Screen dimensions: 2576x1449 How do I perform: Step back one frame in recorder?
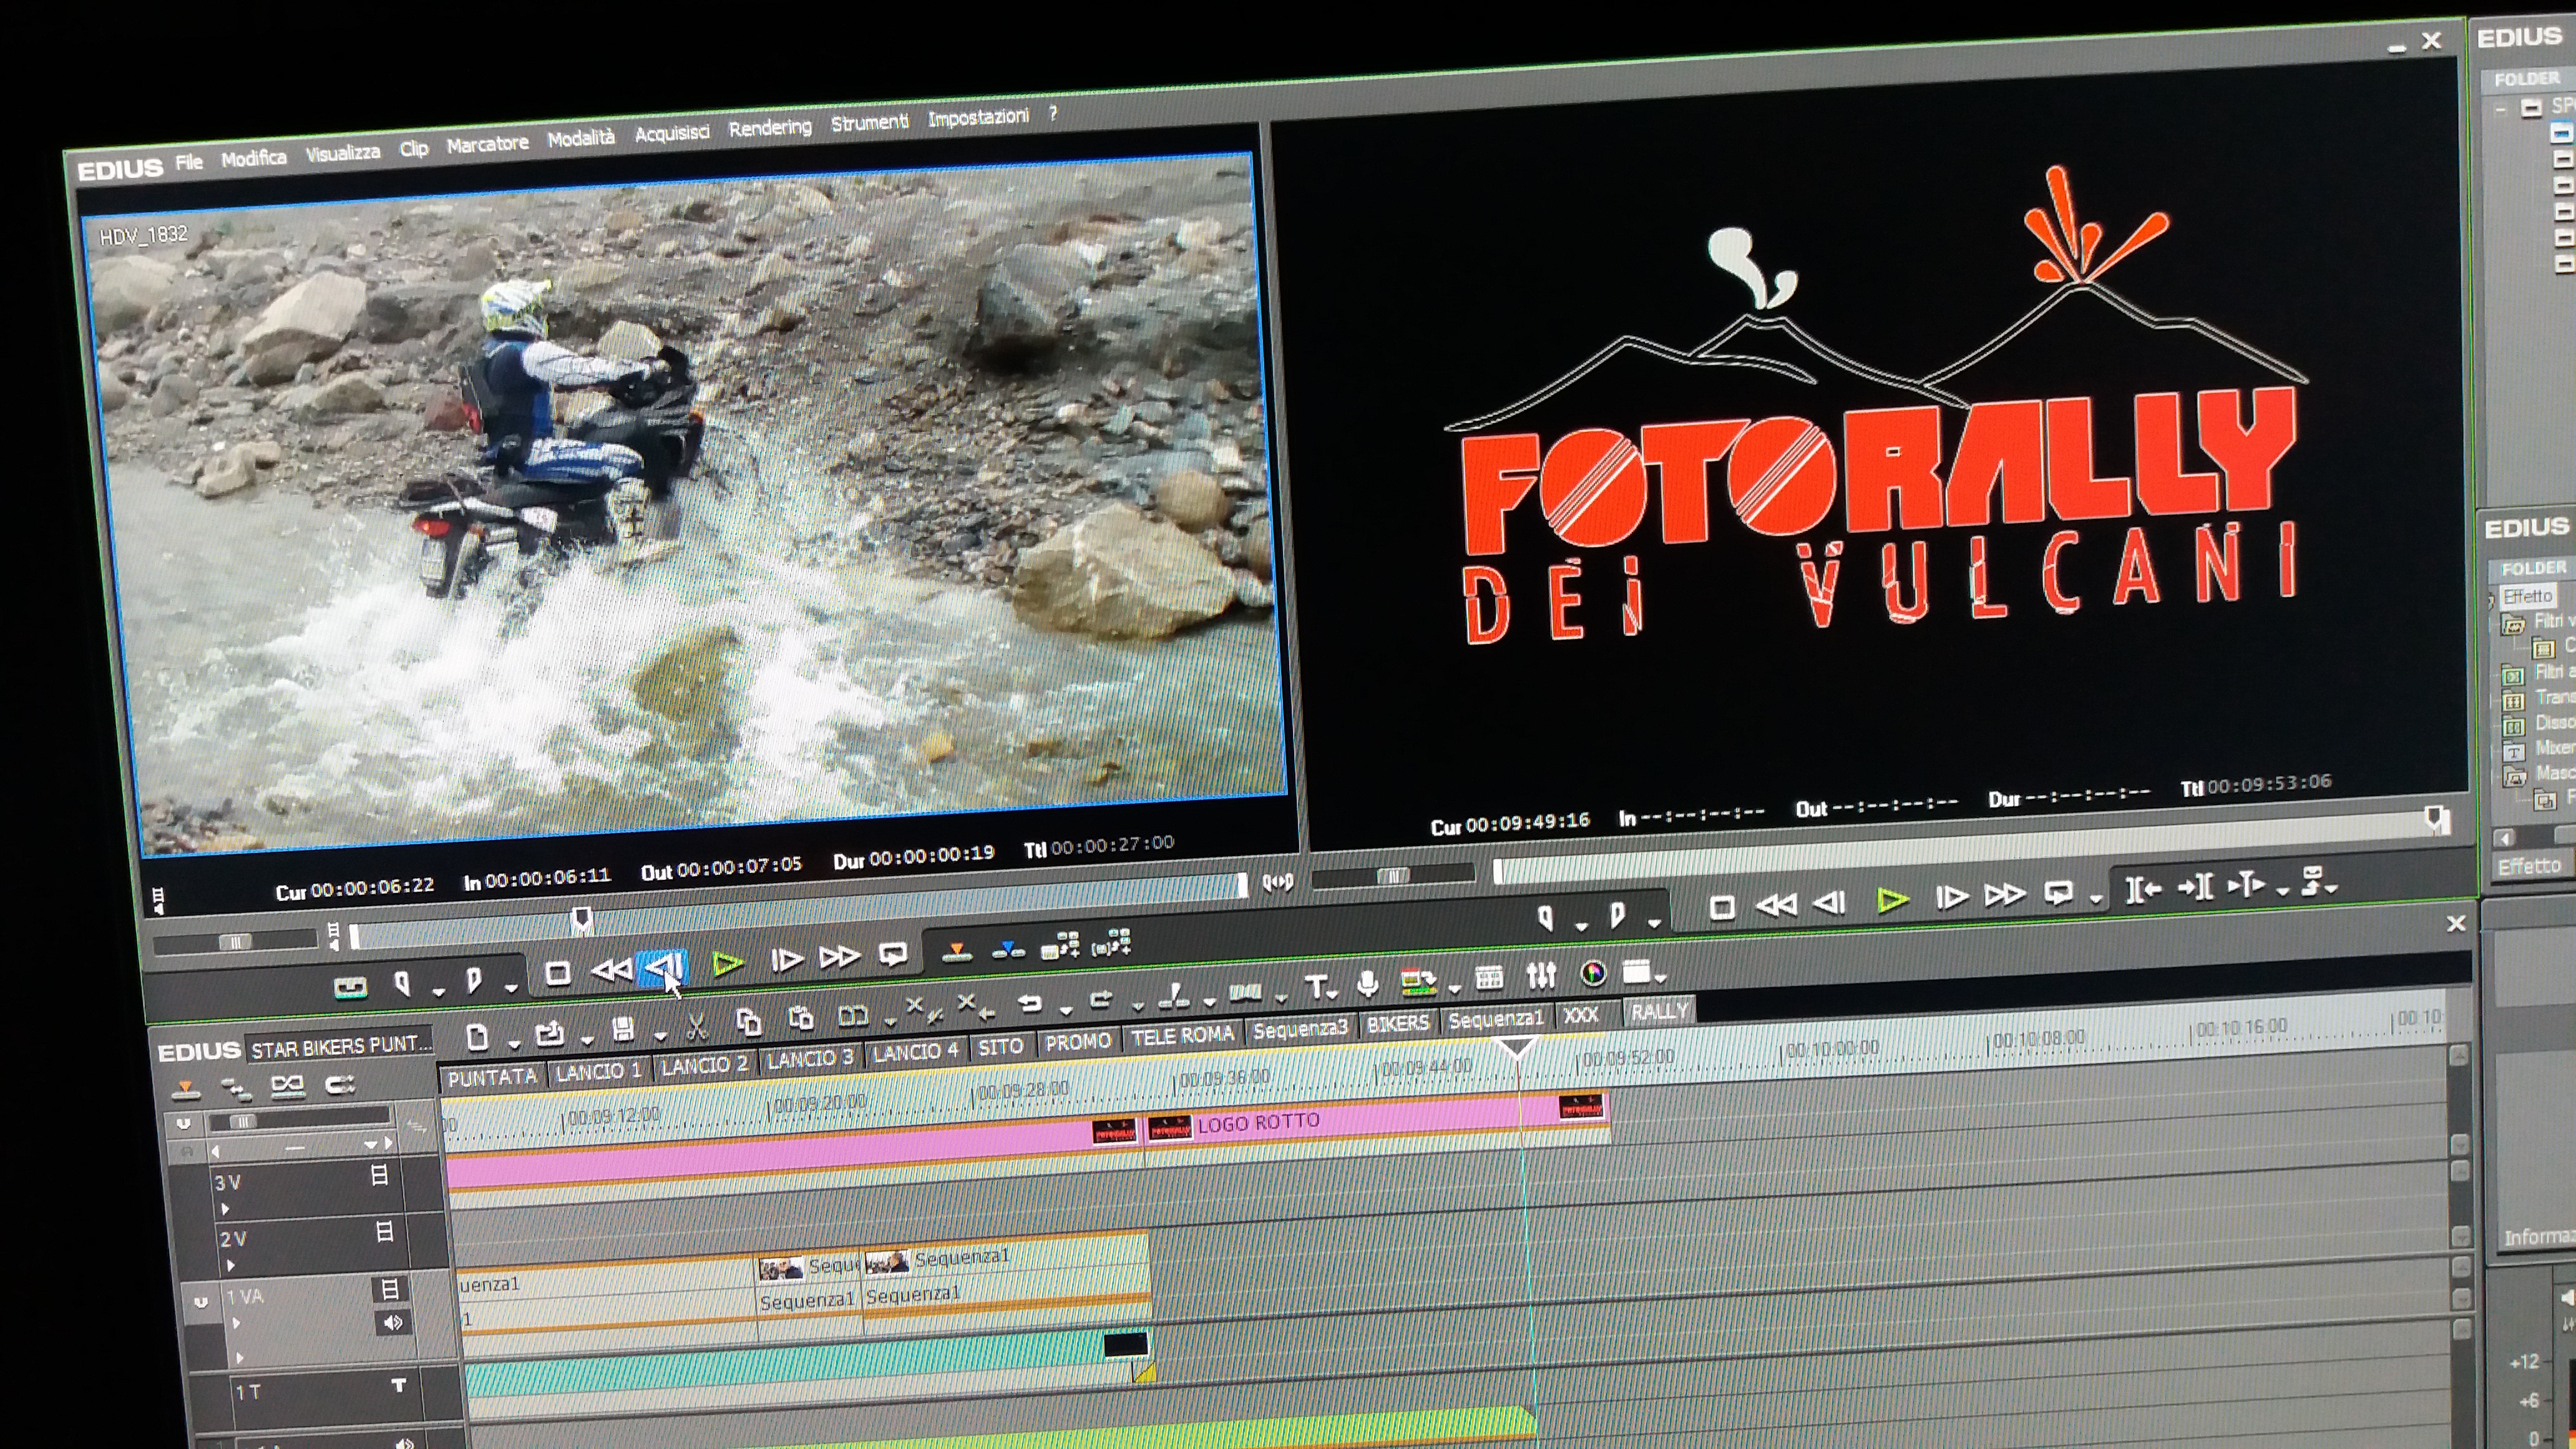pos(1829,903)
